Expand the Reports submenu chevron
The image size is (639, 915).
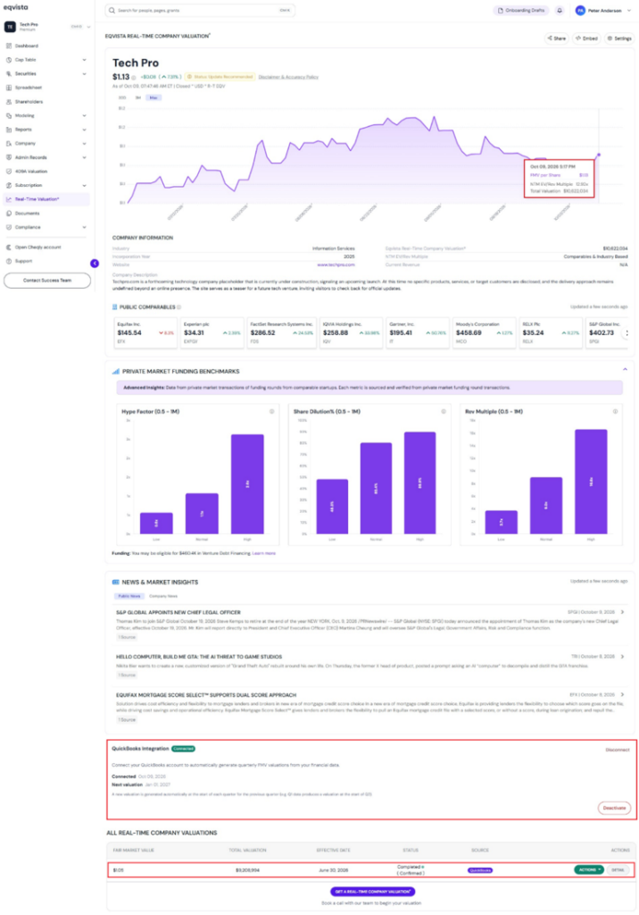85,130
